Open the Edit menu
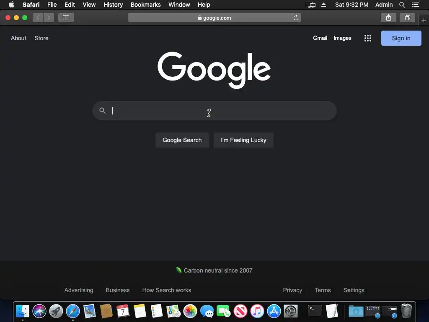The image size is (429, 322). (70, 5)
